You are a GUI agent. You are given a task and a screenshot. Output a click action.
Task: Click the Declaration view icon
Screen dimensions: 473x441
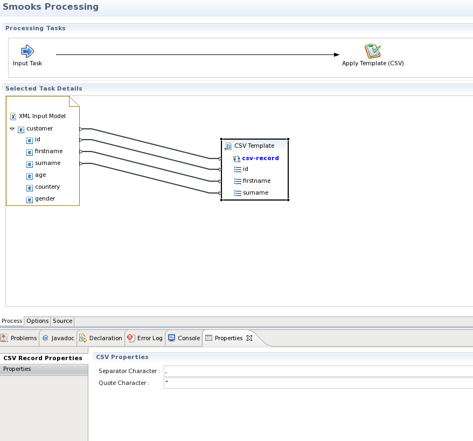82,338
